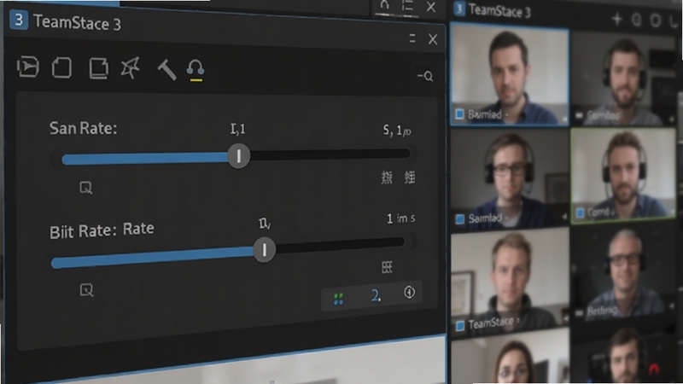Image resolution: width=683 pixels, height=384 pixels.
Task: Click the San Rate label
Action: pos(83,129)
